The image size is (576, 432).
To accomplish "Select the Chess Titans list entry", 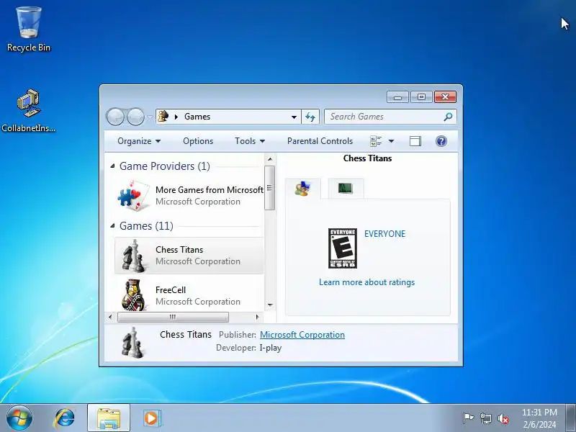I will click(189, 256).
